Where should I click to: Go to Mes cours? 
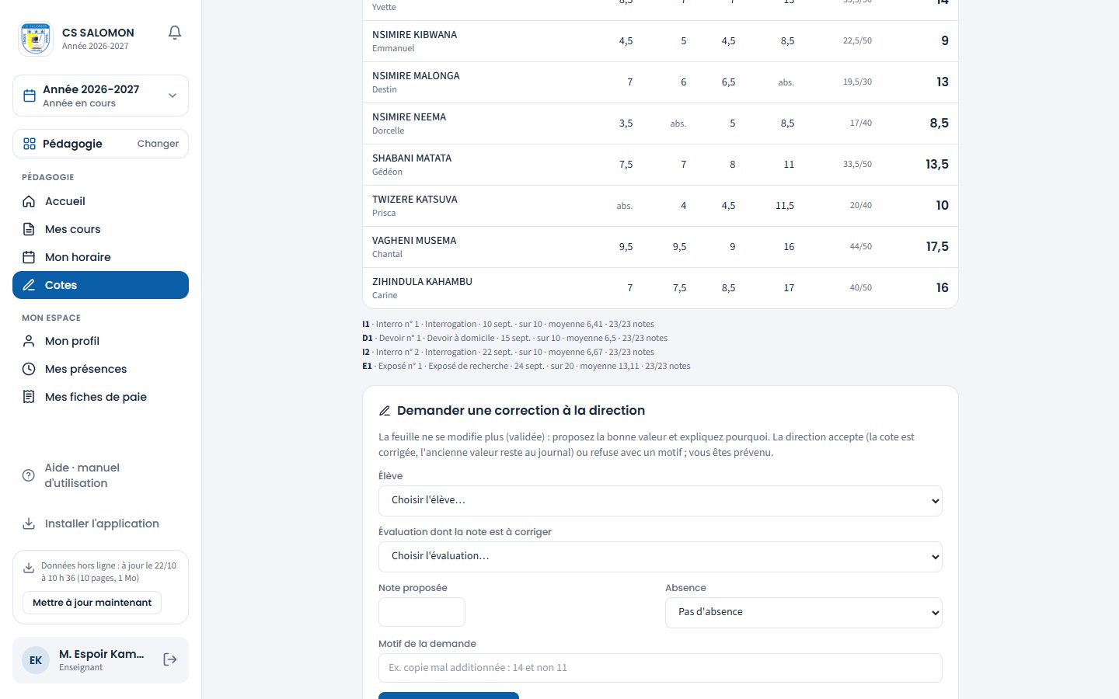(x=100, y=229)
